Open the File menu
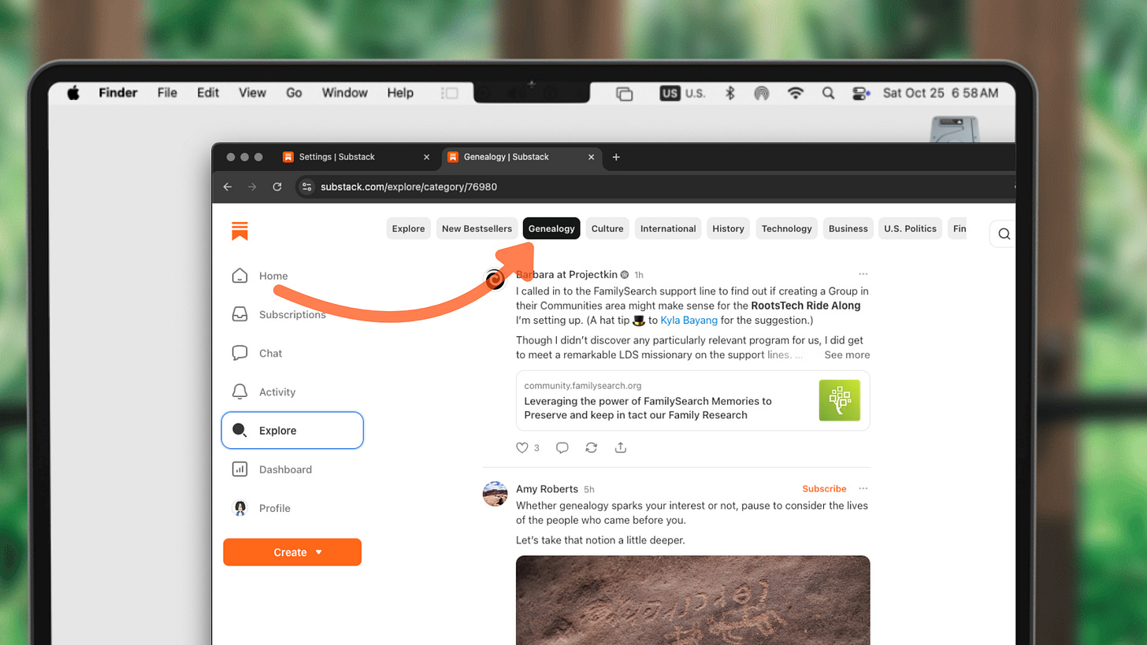Viewport: 1147px width, 645px height. click(x=167, y=93)
